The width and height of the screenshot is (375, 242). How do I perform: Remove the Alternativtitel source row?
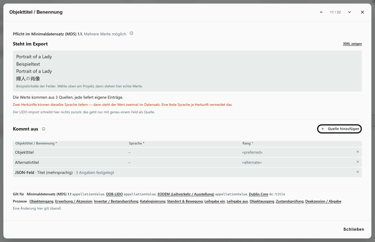357,162
